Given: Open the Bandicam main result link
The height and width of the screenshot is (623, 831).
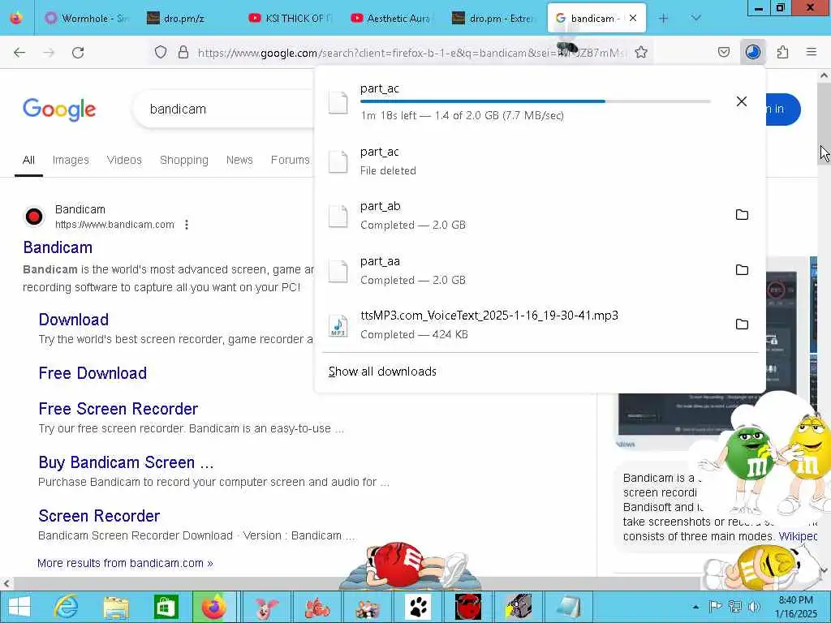Looking at the screenshot, I should [x=58, y=247].
